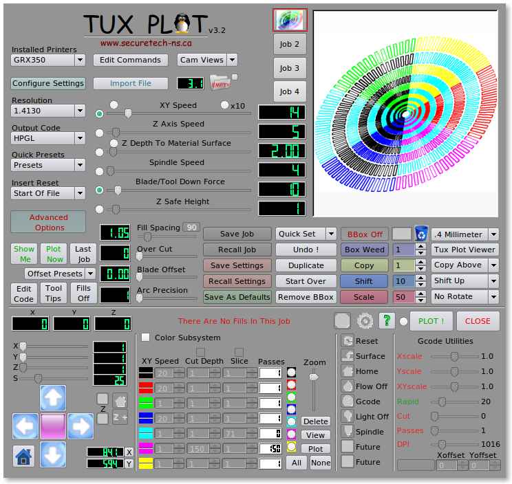Open help with the green question mark

point(386,320)
